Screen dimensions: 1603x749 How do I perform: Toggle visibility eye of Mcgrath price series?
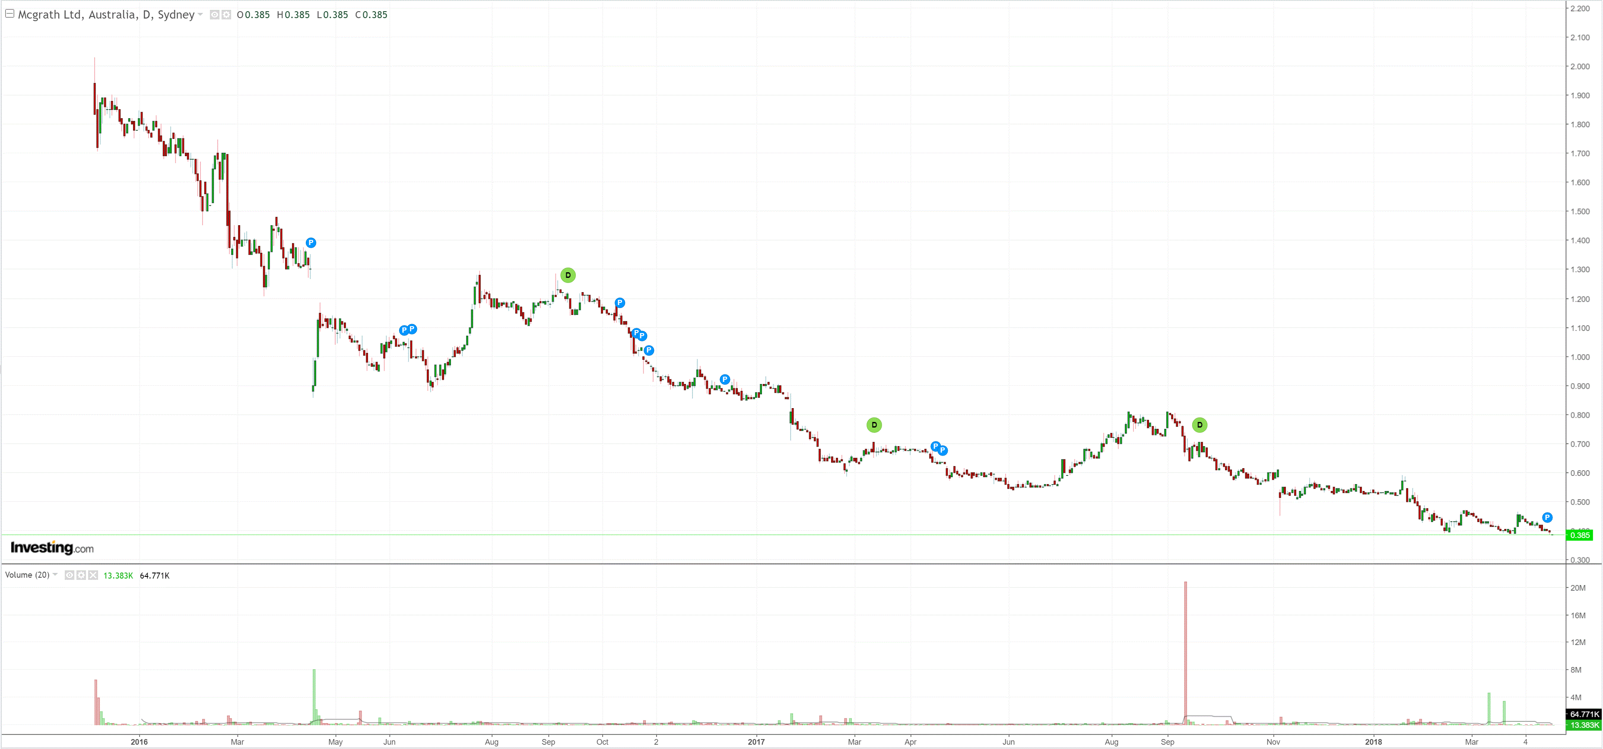pyautogui.click(x=214, y=14)
